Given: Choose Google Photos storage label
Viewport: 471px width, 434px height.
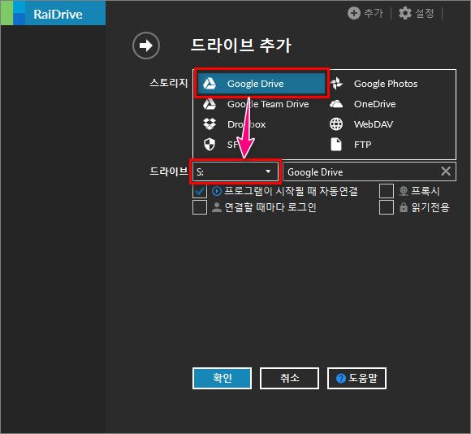Looking at the screenshot, I should tap(386, 84).
